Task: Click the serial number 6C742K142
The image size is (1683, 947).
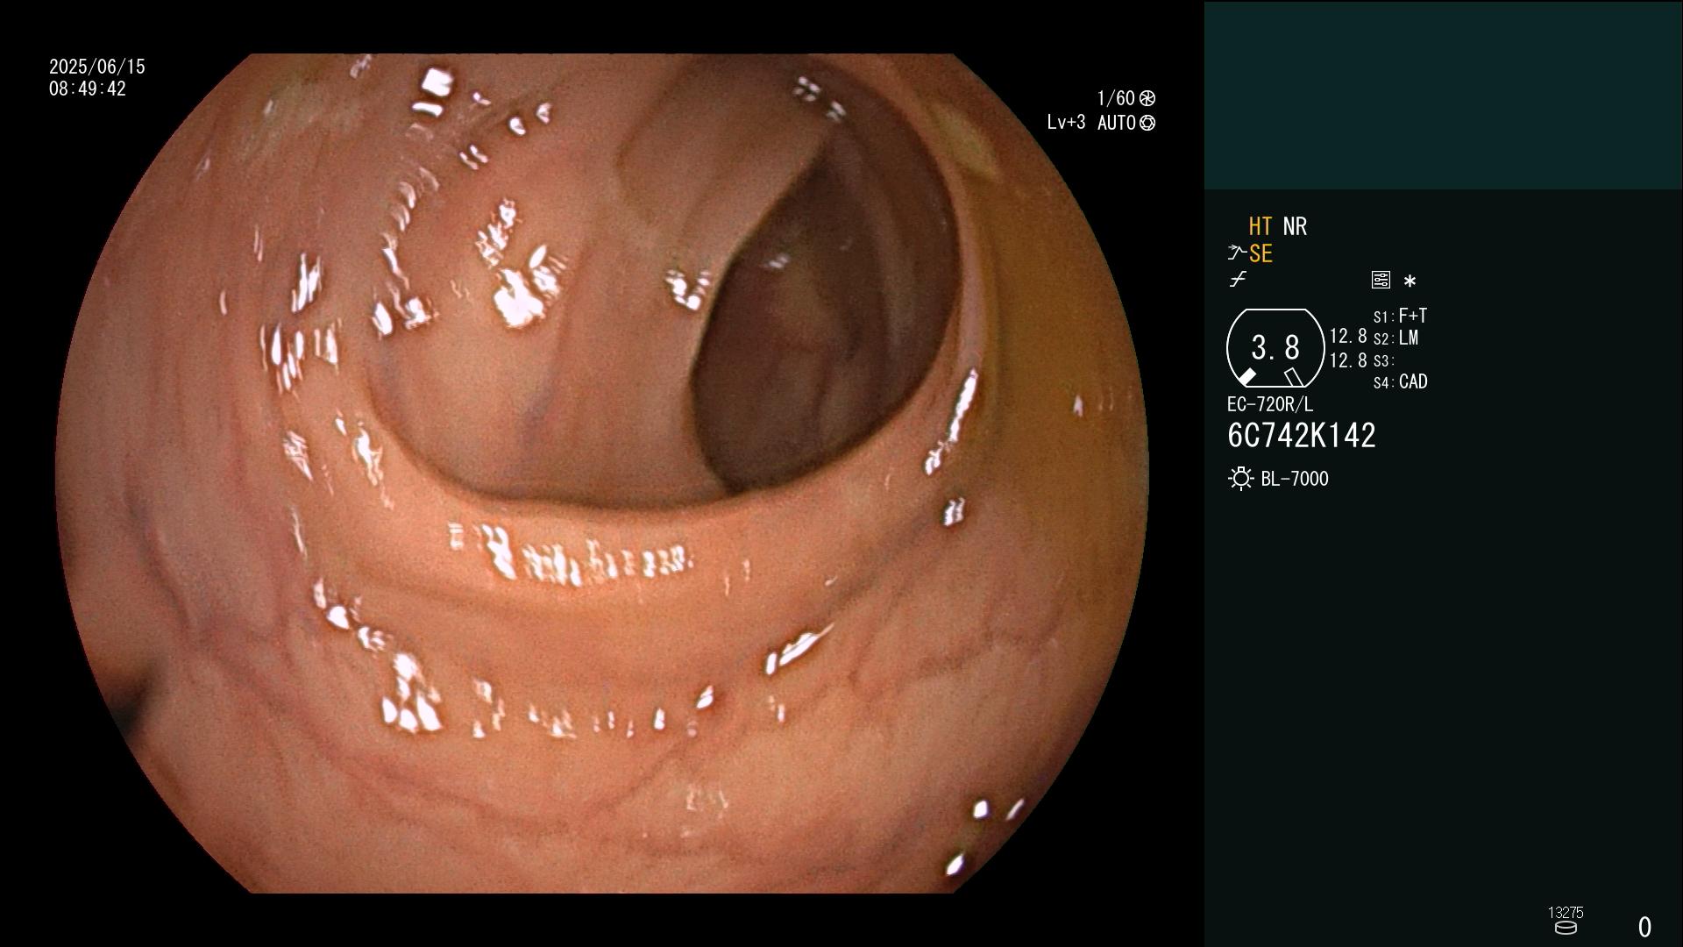Action: point(1302,436)
